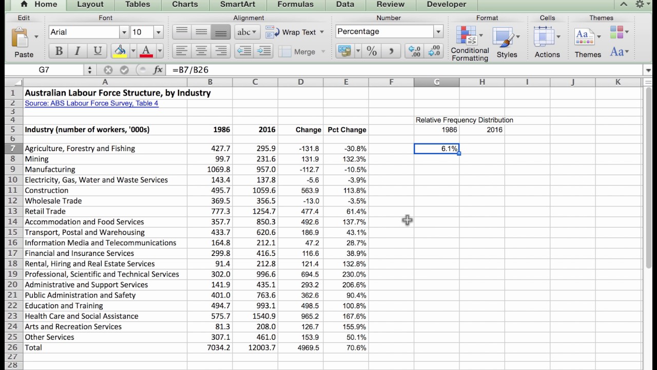Switch to the Data tab

(x=345, y=5)
